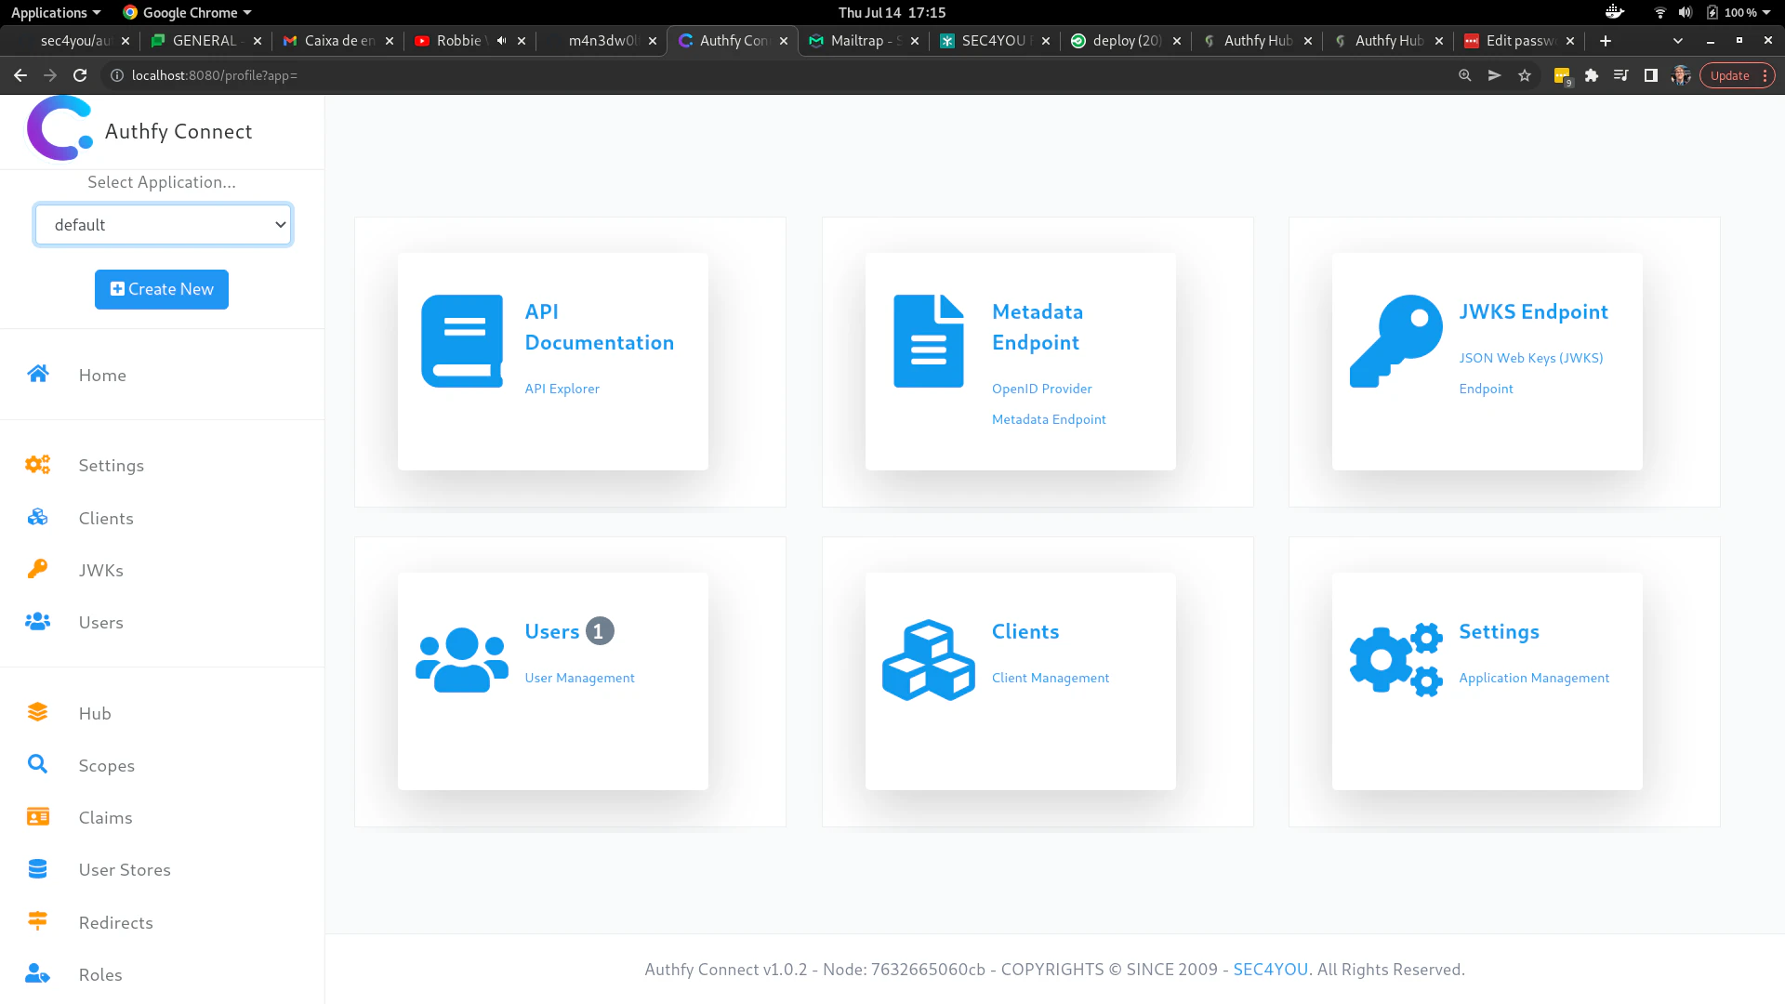1785x1004 pixels.
Task: Open the Settings gear icon in sidebar
Action: [x=37, y=464]
